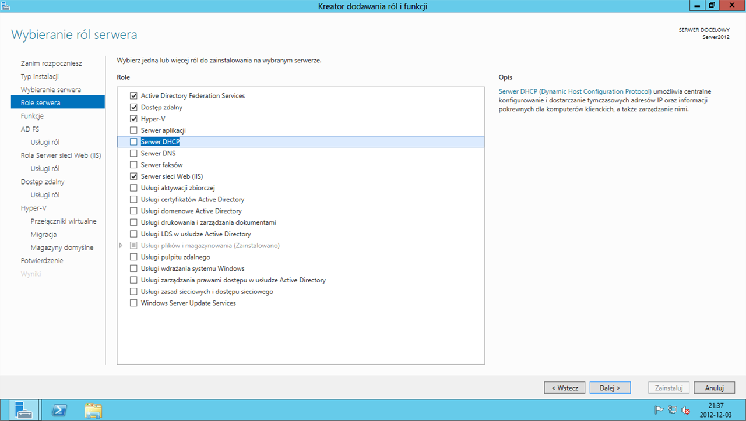
Task: Click the wizard icon in the title bar
Action: (x=6, y=5)
